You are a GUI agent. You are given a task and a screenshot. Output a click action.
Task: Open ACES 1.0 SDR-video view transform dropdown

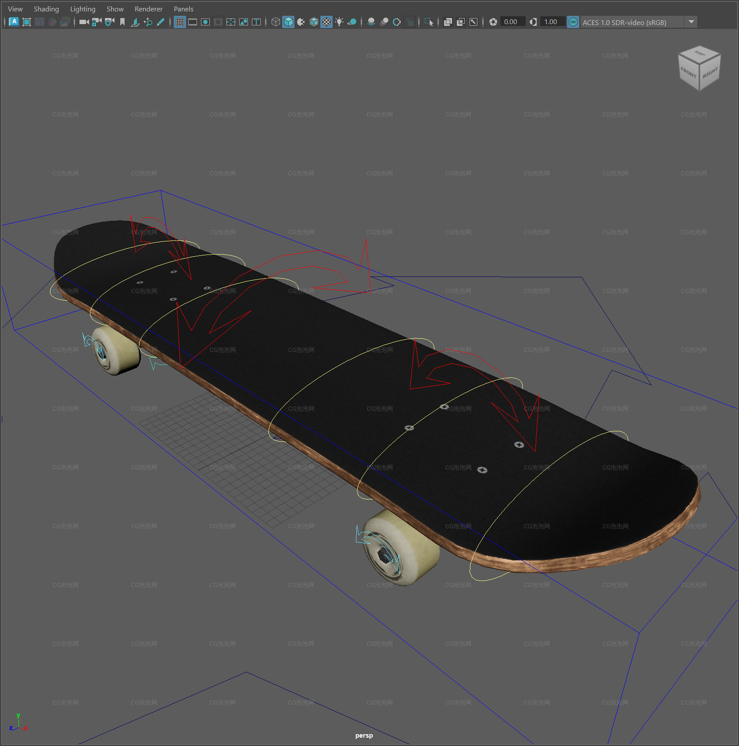click(632, 22)
